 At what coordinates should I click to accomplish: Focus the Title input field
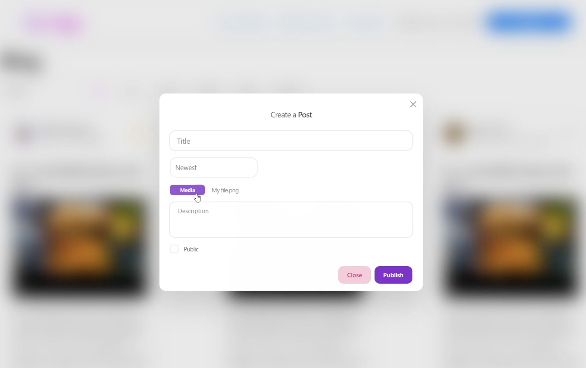click(x=291, y=141)
